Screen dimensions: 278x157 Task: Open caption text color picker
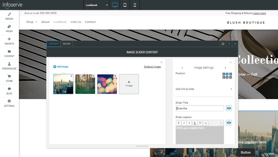tap(195, 123)
